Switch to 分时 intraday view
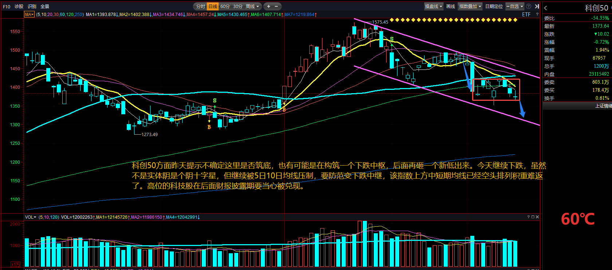Viewport: 612px width, 270px height. point(200,7)
